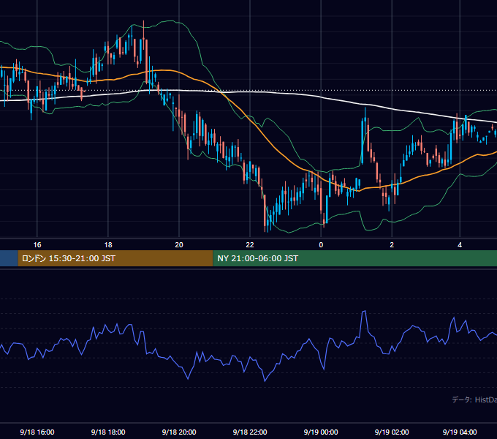Click the 0 hour axis label
Viewport: 497px width, 439px height.
click(321, 245)
